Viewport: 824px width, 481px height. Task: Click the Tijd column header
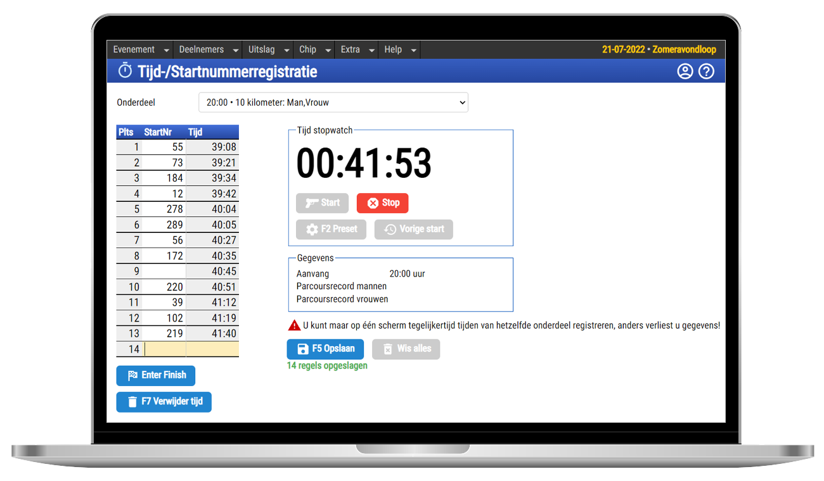click(195, 132)
